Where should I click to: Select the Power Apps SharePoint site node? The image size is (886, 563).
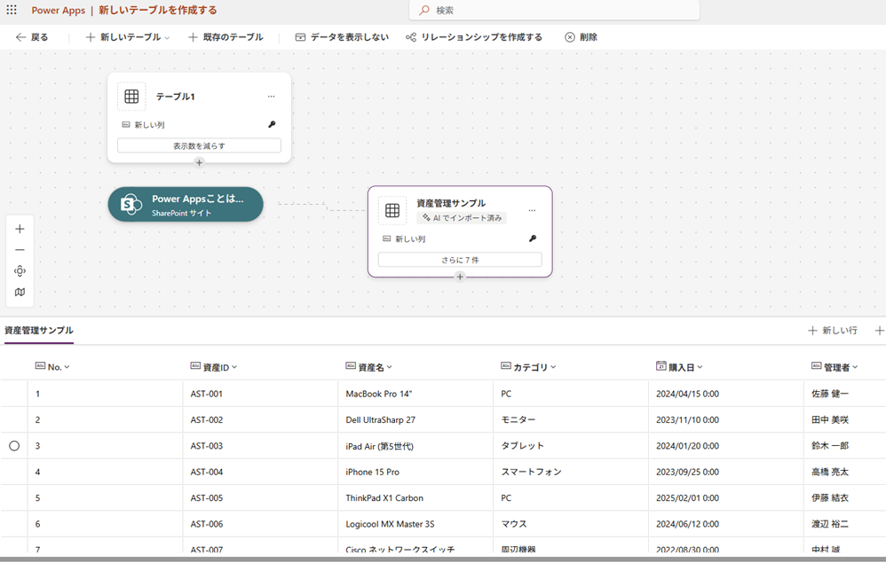(186, 204)
